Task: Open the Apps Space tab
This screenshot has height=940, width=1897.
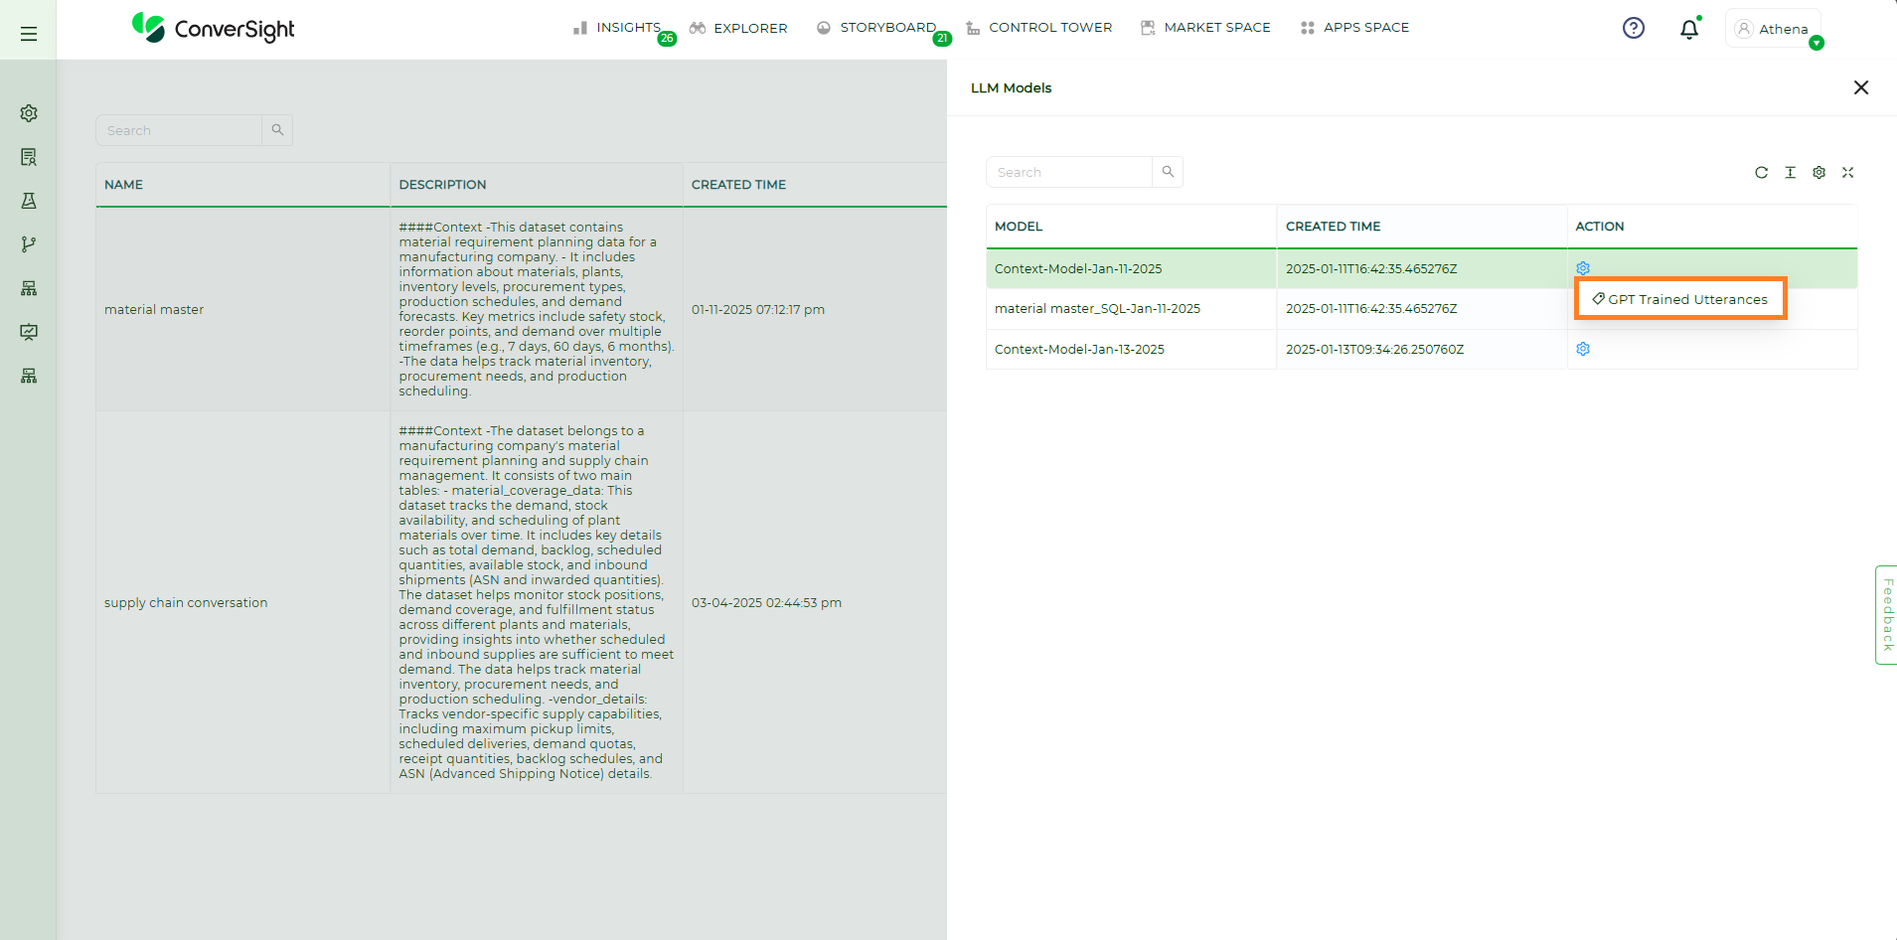Action: point(1354,28)
